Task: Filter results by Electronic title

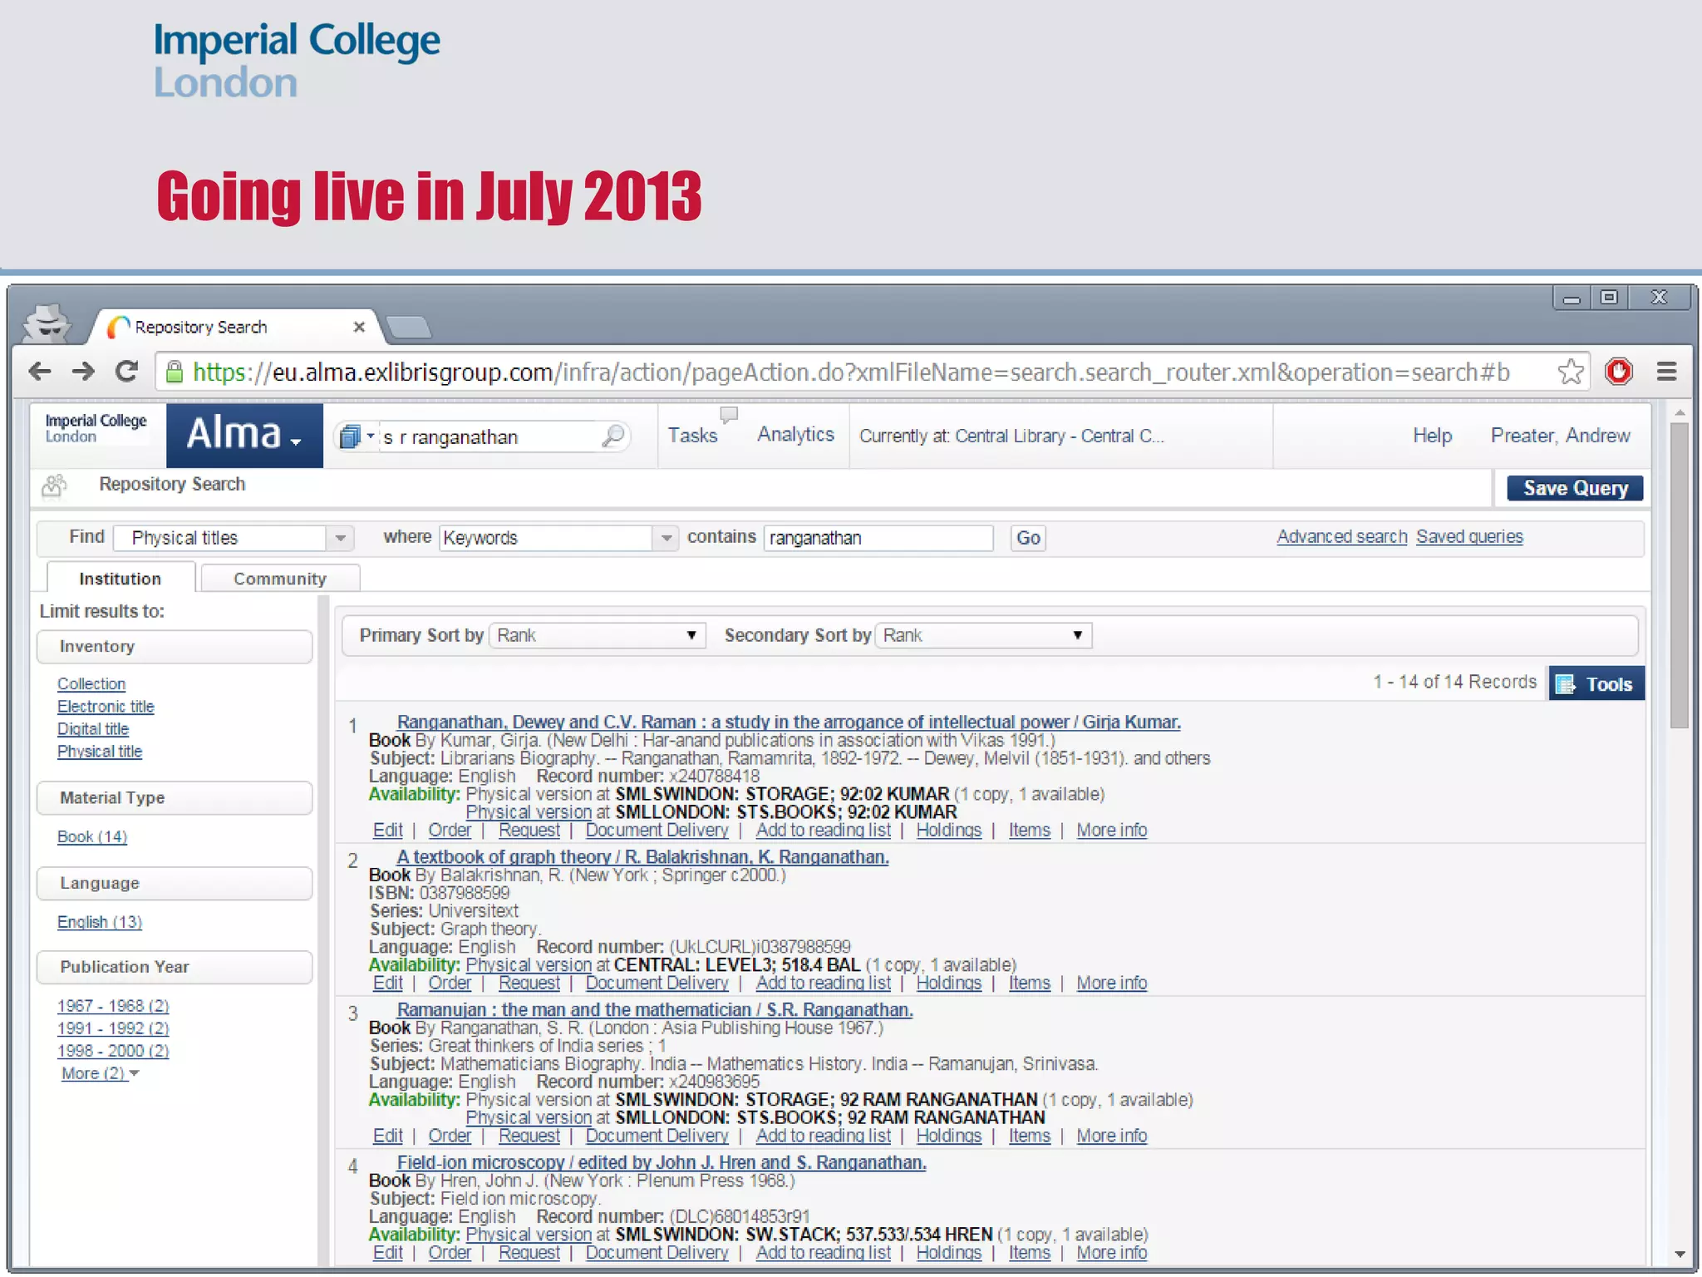Action: coord(106,707)
